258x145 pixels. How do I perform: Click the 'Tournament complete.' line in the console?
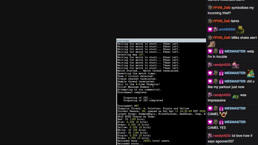[x=133, y=92]
